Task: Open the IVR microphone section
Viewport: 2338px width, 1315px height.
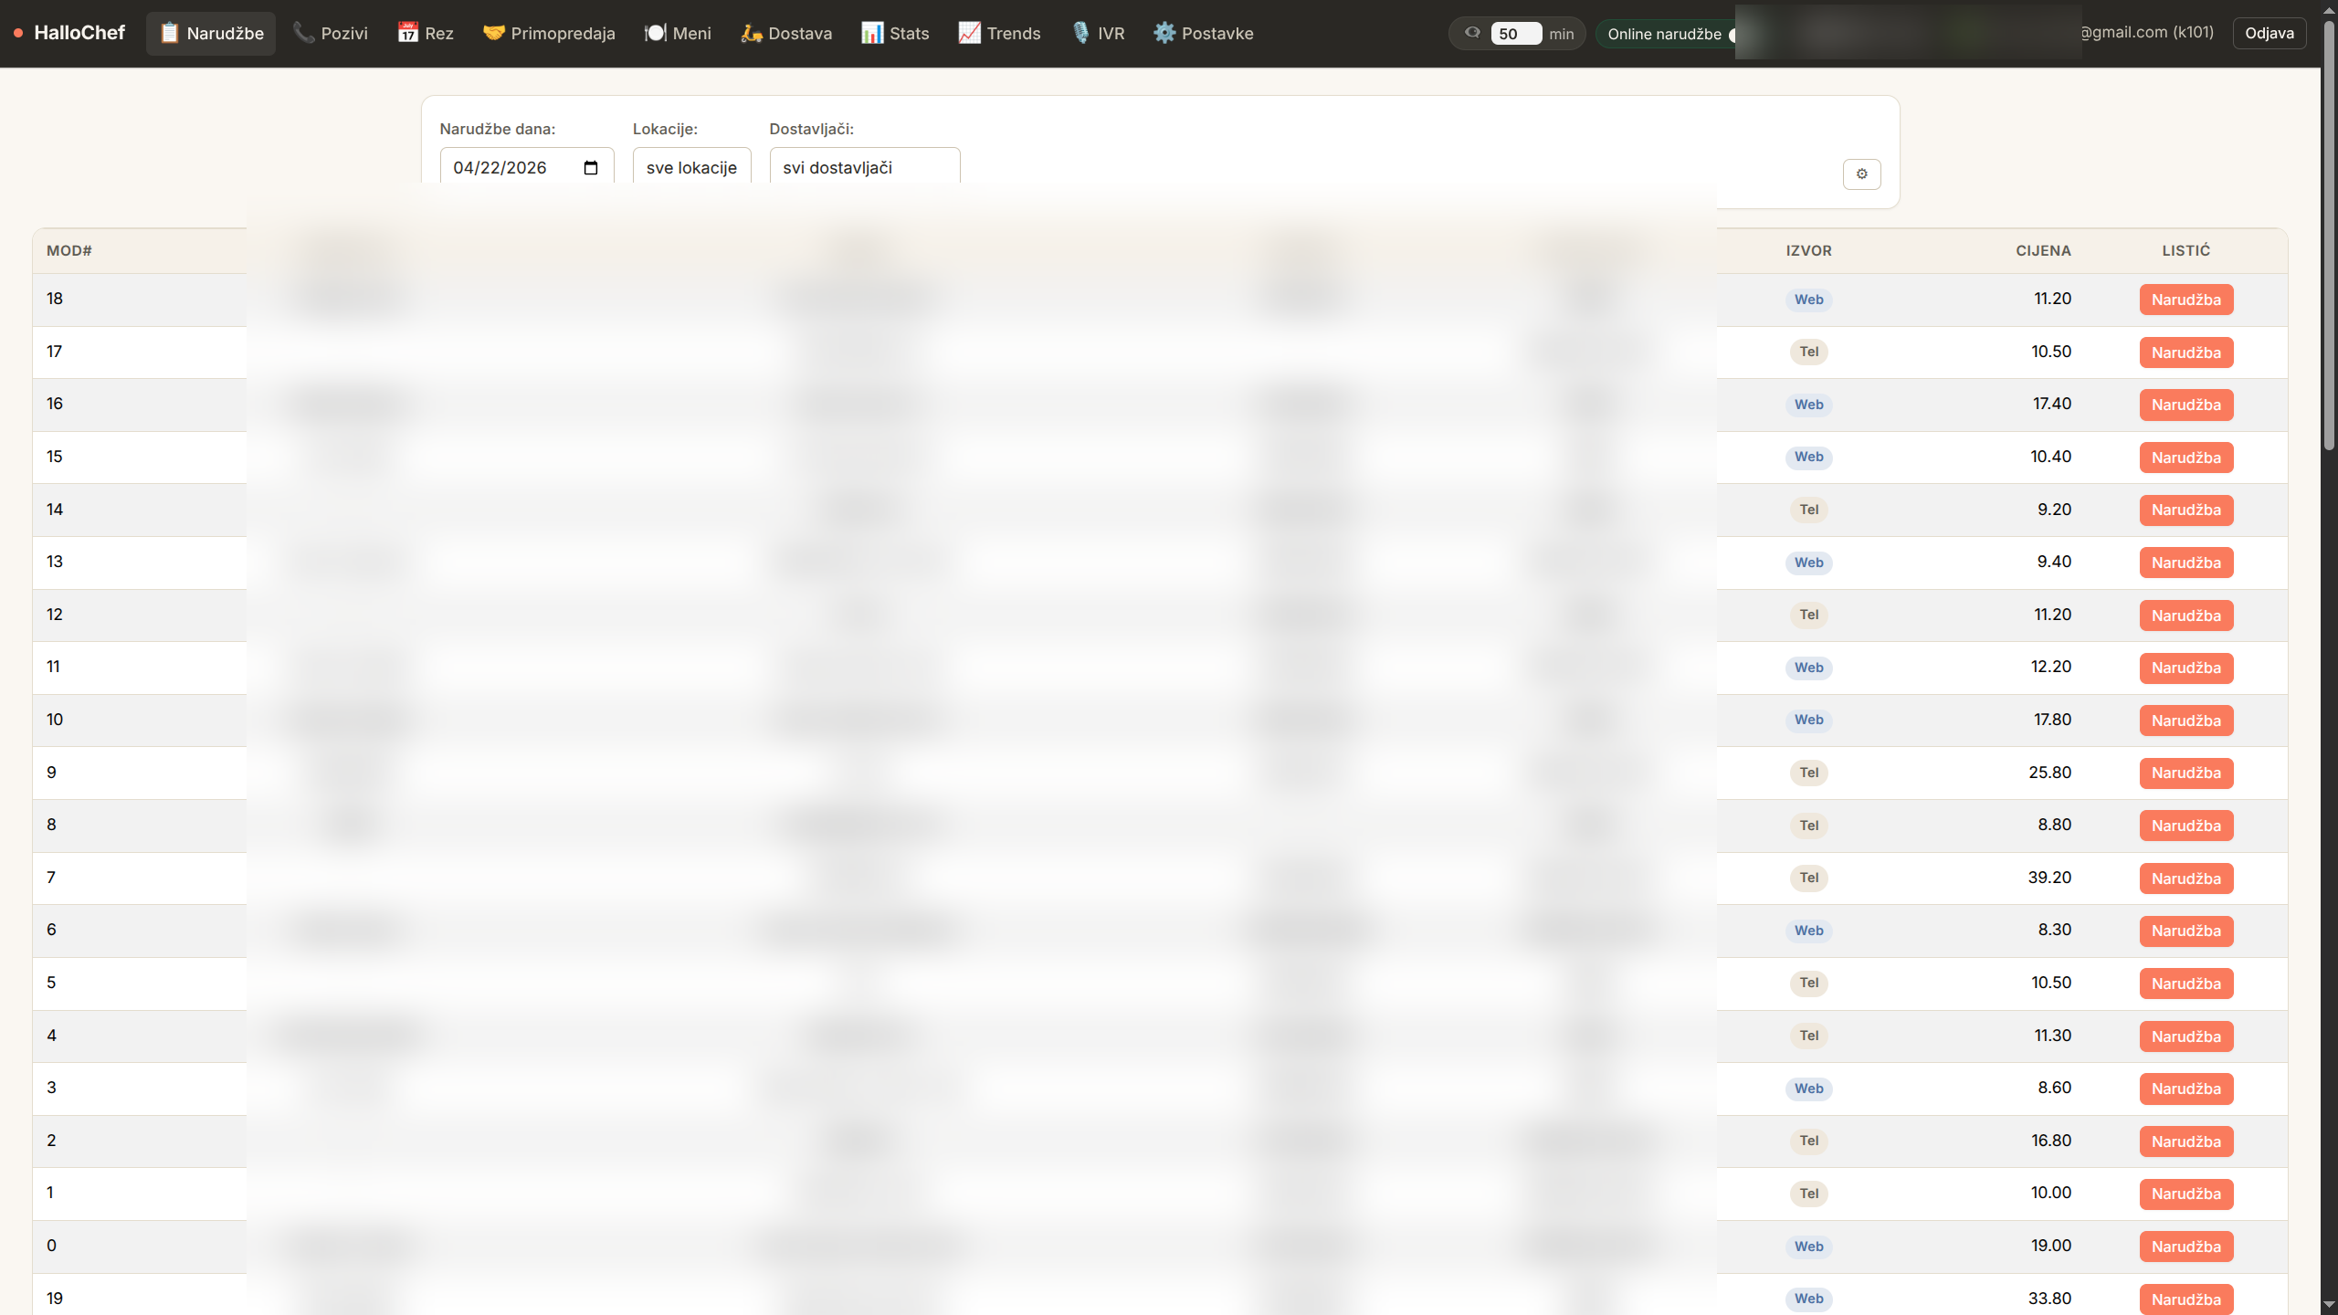Action: coord(1098,34)
